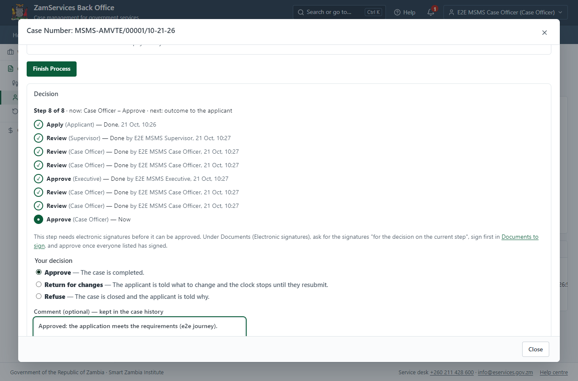Image resolution: width=578 pixels, height=381 pixels.
Task: Click the 'Step 8 of 8' text
Action: click(49, 110)
